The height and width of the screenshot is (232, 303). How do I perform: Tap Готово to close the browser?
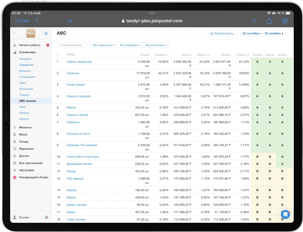coord(22,21)
